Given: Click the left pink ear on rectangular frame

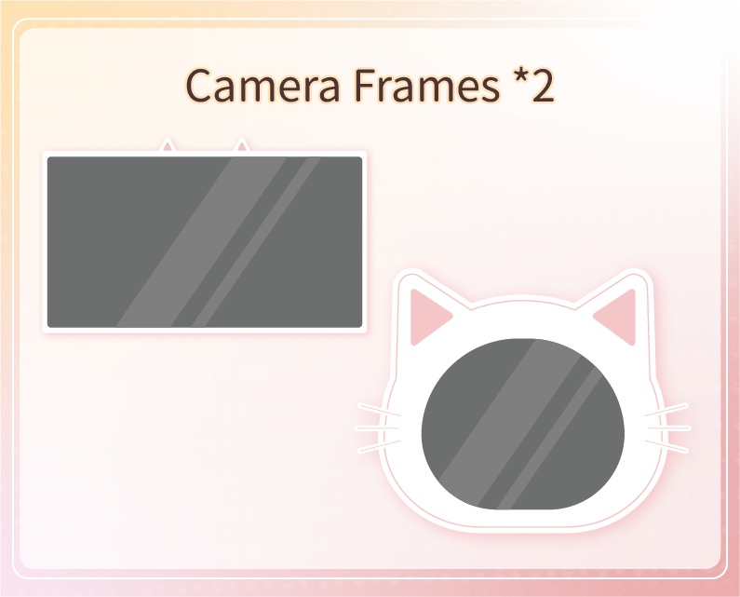Looking at the screenshot, I should pyautogui.click(x=167, y=145).
